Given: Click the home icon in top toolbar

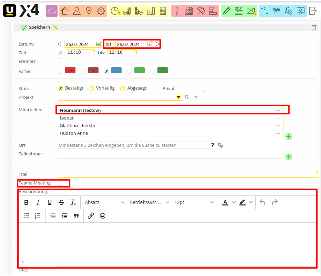Looking at the screenshot, I should tap(65, 11).
